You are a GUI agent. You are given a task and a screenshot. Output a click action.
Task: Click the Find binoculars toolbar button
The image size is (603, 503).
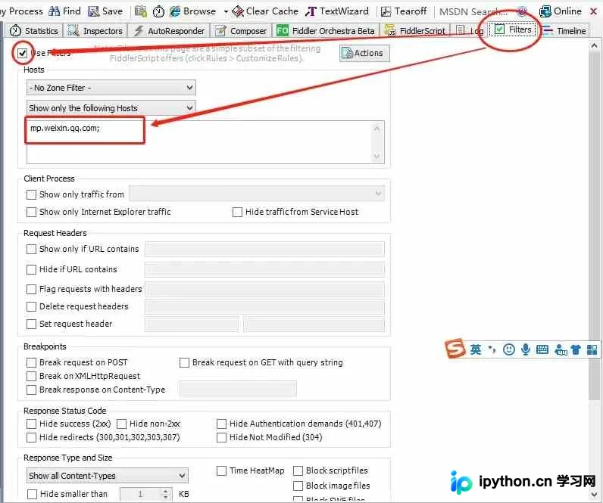(x=64, y=11)
